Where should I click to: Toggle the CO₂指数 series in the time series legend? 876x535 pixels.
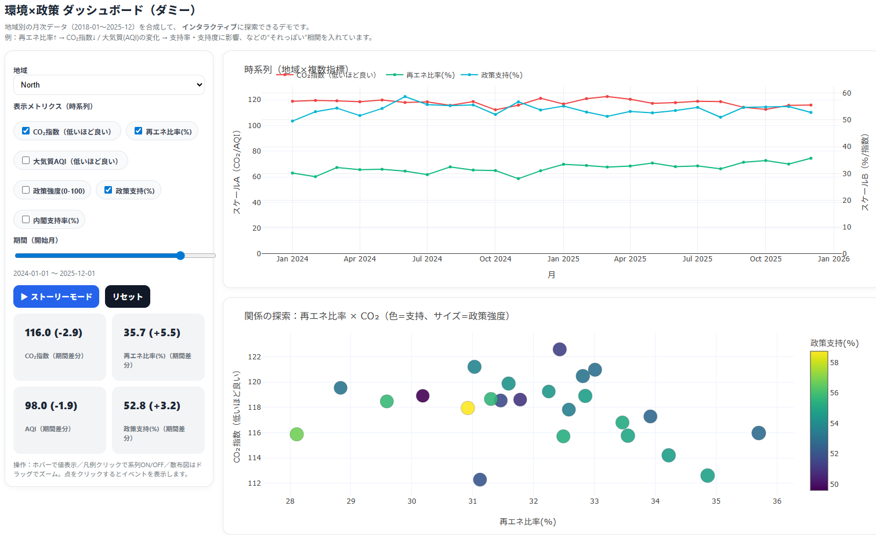coord(326,75)
